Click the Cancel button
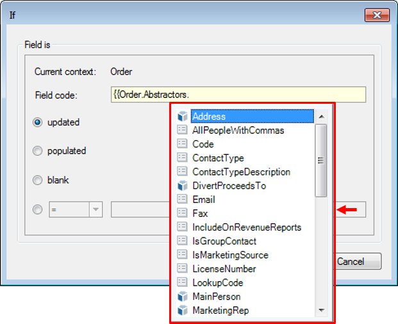This screenshot has height=324, width=398. 358,261
